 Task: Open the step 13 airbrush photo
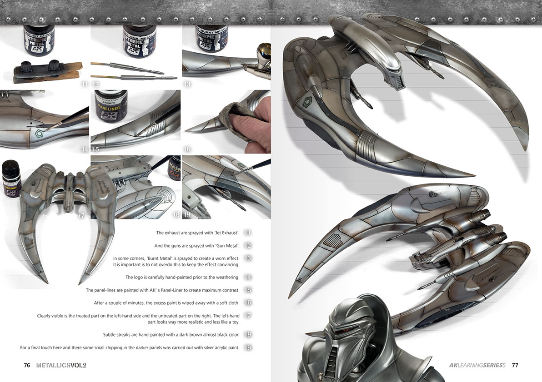[x=226, y=57]
